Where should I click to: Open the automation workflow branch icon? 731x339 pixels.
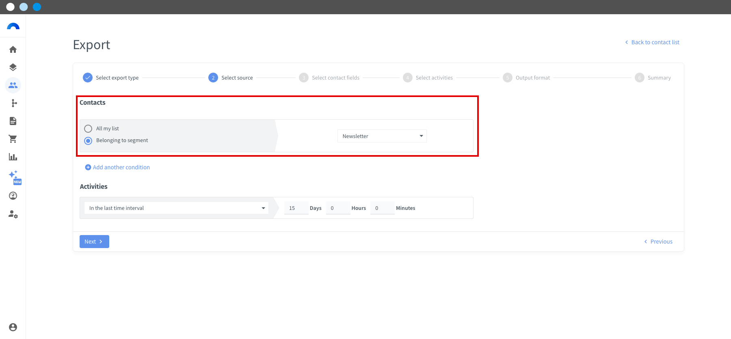pyautogui.click(x=13, y=103)
